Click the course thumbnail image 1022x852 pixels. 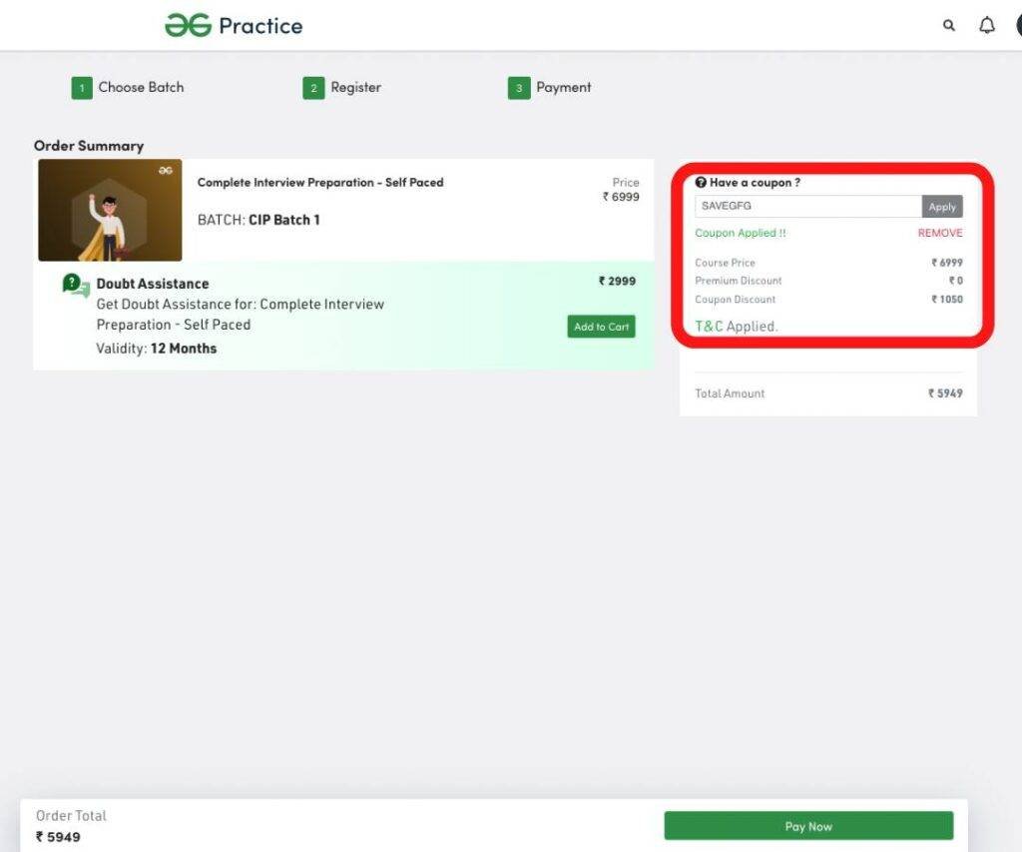(x=110, y=210)
